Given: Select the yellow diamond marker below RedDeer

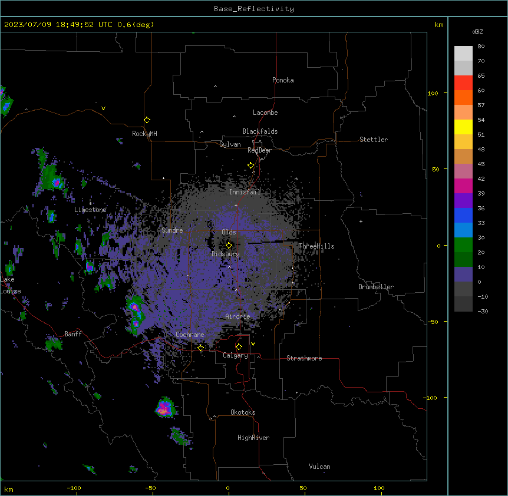Looking at the screenshot, I should [251, 166].
